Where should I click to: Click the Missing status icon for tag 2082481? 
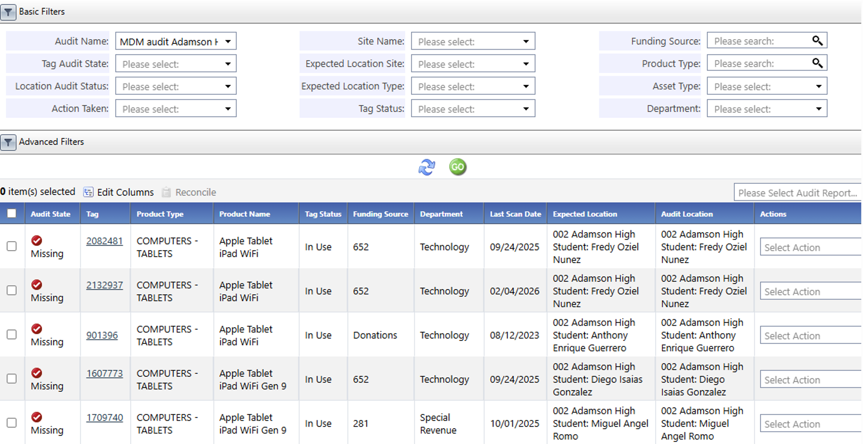pyautogui.click(x=37, y=240)
